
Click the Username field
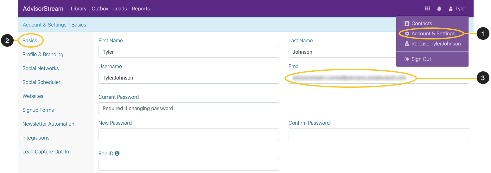coord(189,78)
